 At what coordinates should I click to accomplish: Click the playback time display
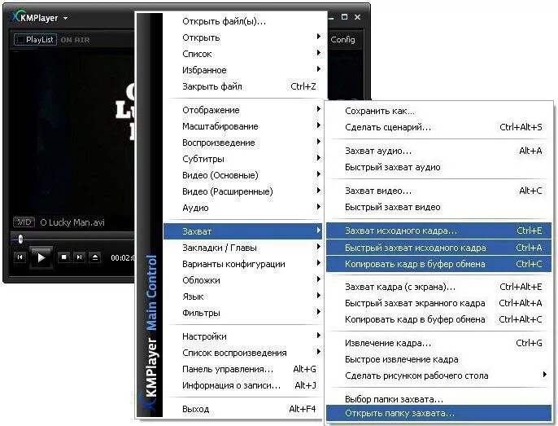[x=123, y=257]
